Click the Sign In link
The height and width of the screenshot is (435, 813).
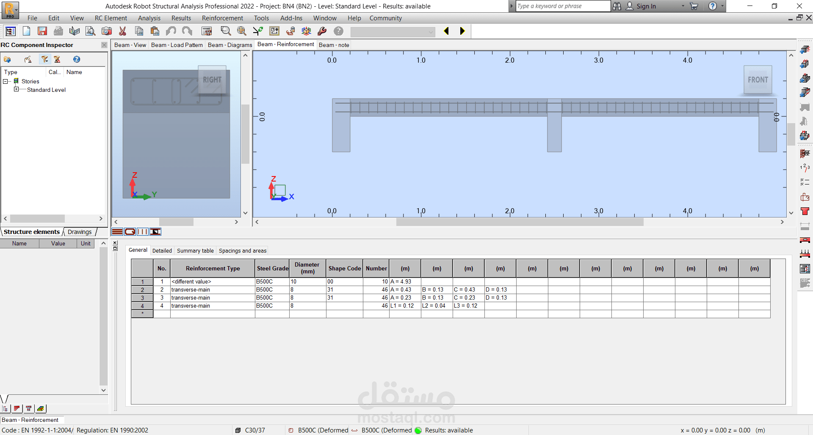(x=646, y=6)
